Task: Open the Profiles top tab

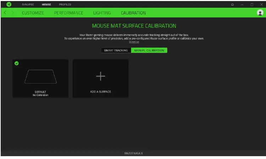Action: click(65, 5)
